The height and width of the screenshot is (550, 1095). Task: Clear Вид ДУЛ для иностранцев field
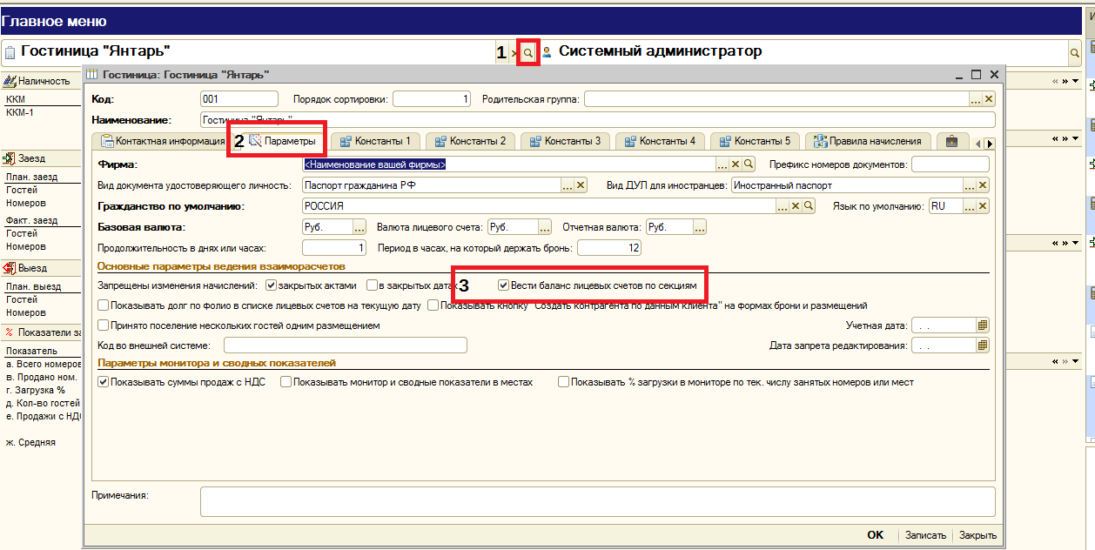(x=984, y=185)
